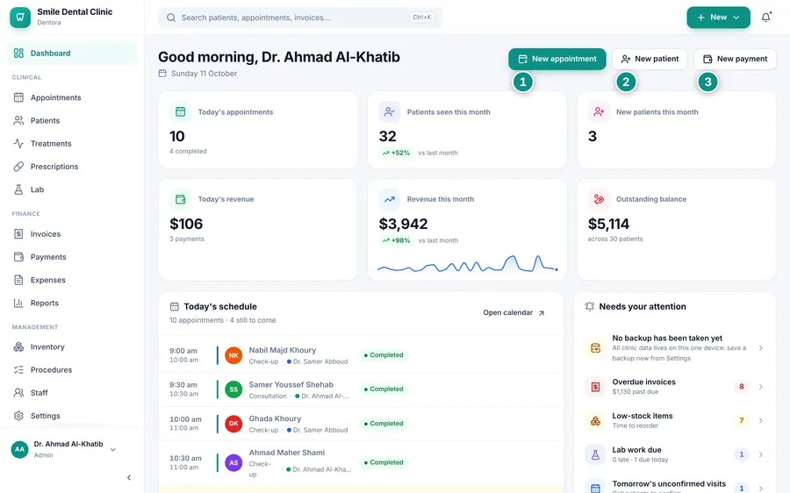
Task: Click the New patients this month icon
Action: tap(599, 111)
